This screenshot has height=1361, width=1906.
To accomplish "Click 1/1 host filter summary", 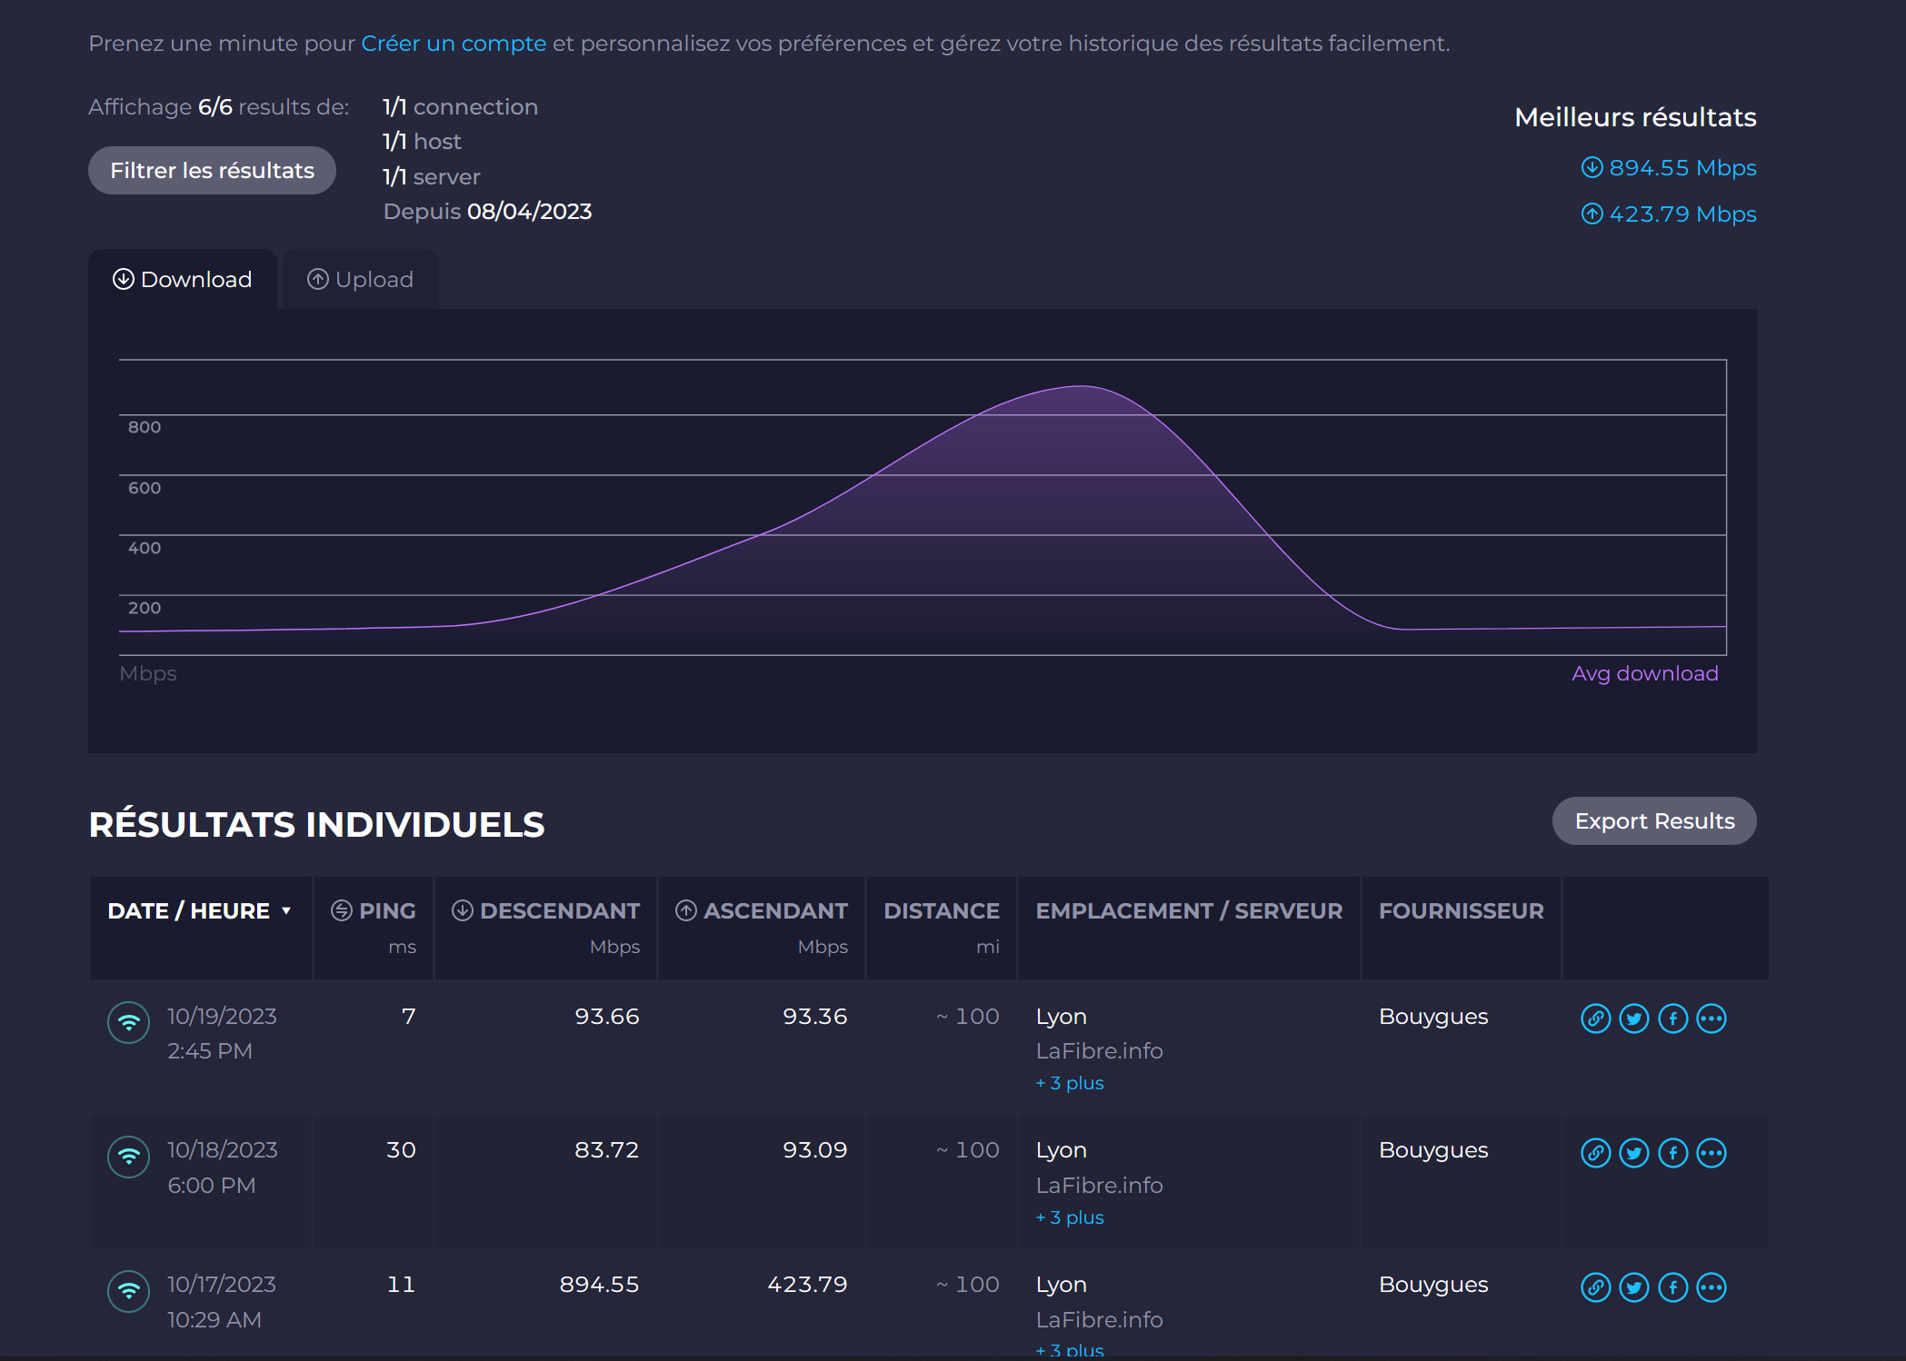I will pyautogui.click(x=422, y=141).
